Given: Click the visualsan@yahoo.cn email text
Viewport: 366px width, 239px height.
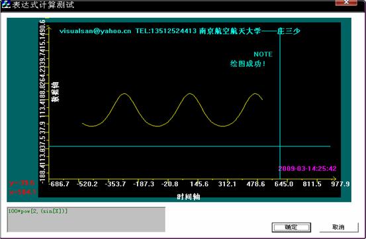Looking at the screenshot, I should tap(95, 31).
